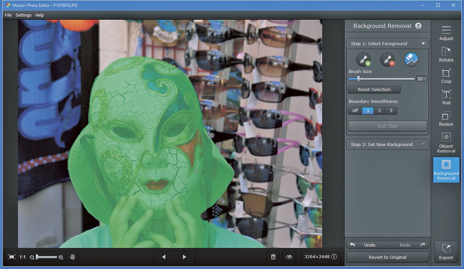Adjust the zoom level slider

pyautogui.click(x=46, y=257)
